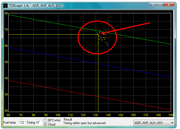180x129 pixels.
Task: Click the blue middle spec line
Action: coord(54,54)
